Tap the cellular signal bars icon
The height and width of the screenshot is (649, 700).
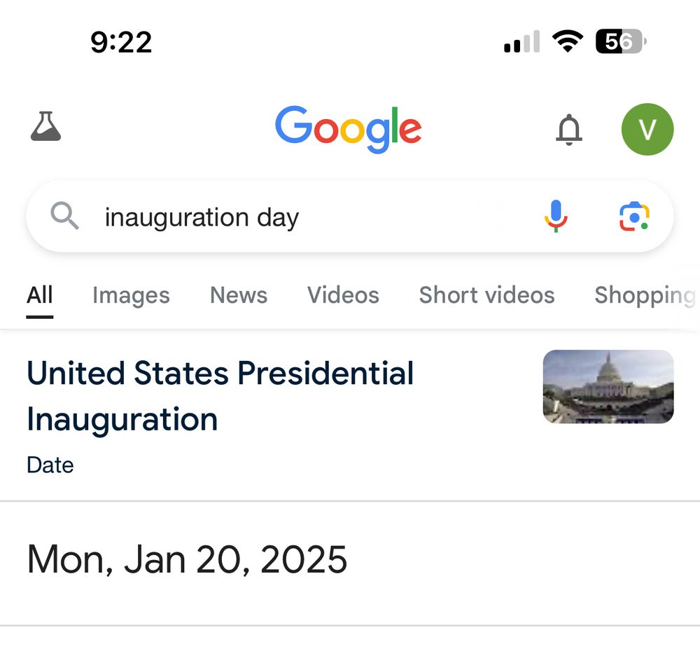point(521,43)
